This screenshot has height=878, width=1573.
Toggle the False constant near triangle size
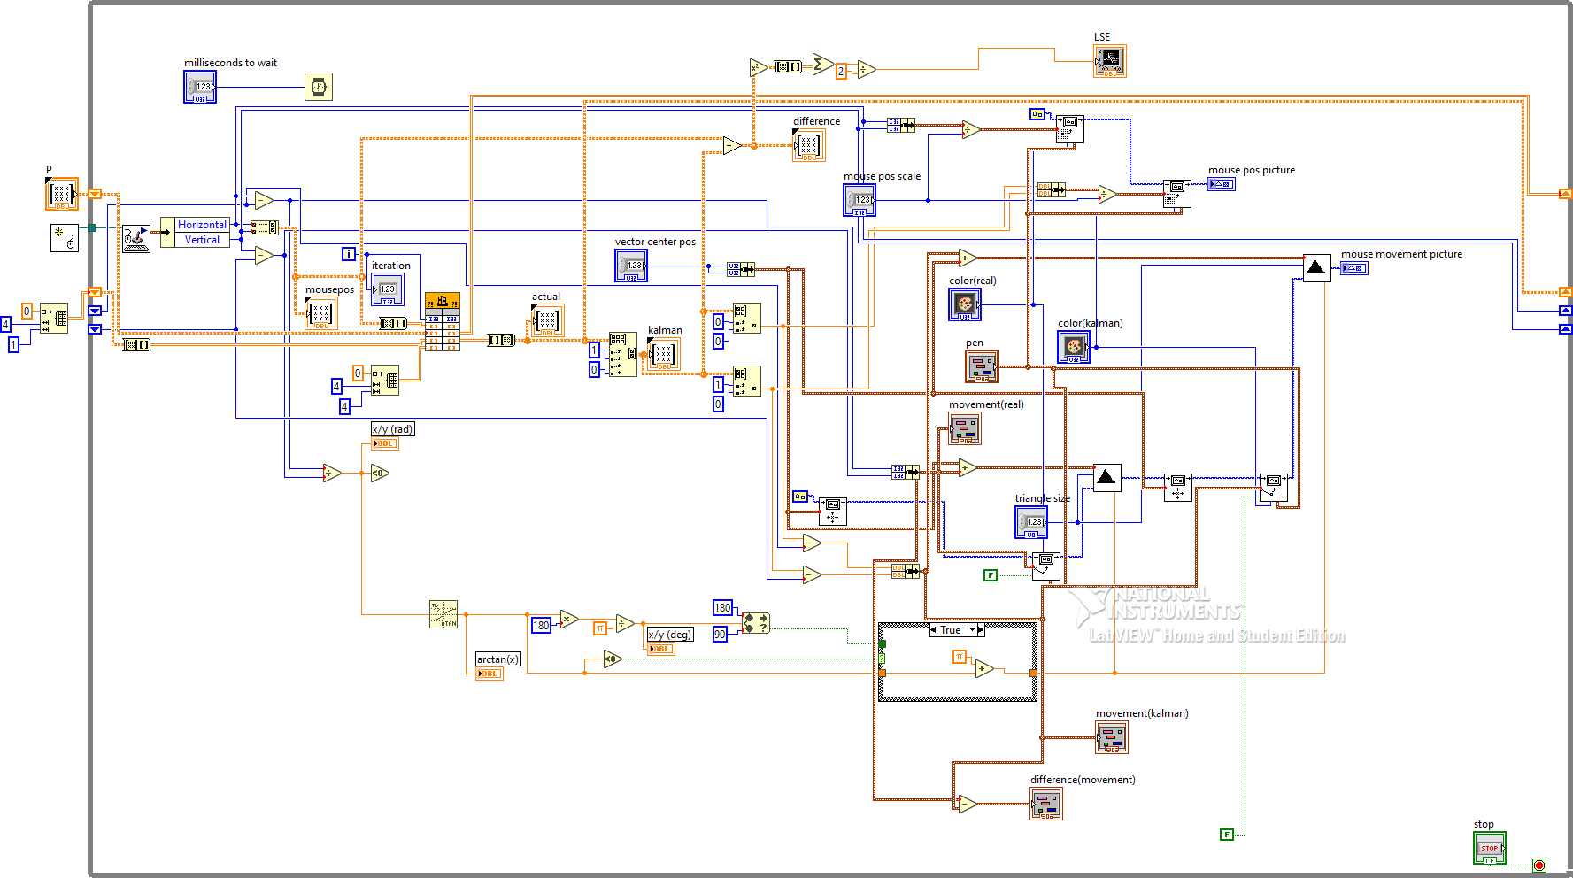pos(991,575)
